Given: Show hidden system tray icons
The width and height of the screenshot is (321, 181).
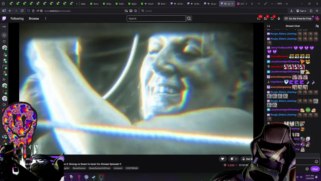Looking at the screenshot, I should pos(287,177).
